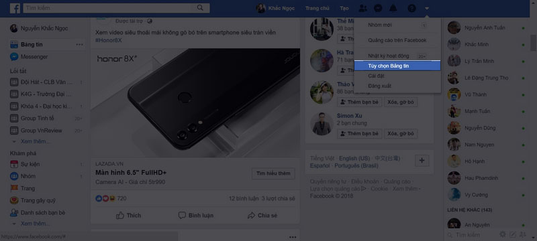Open reactions count 720
The image size is (537, 241).
pos(121,198)
